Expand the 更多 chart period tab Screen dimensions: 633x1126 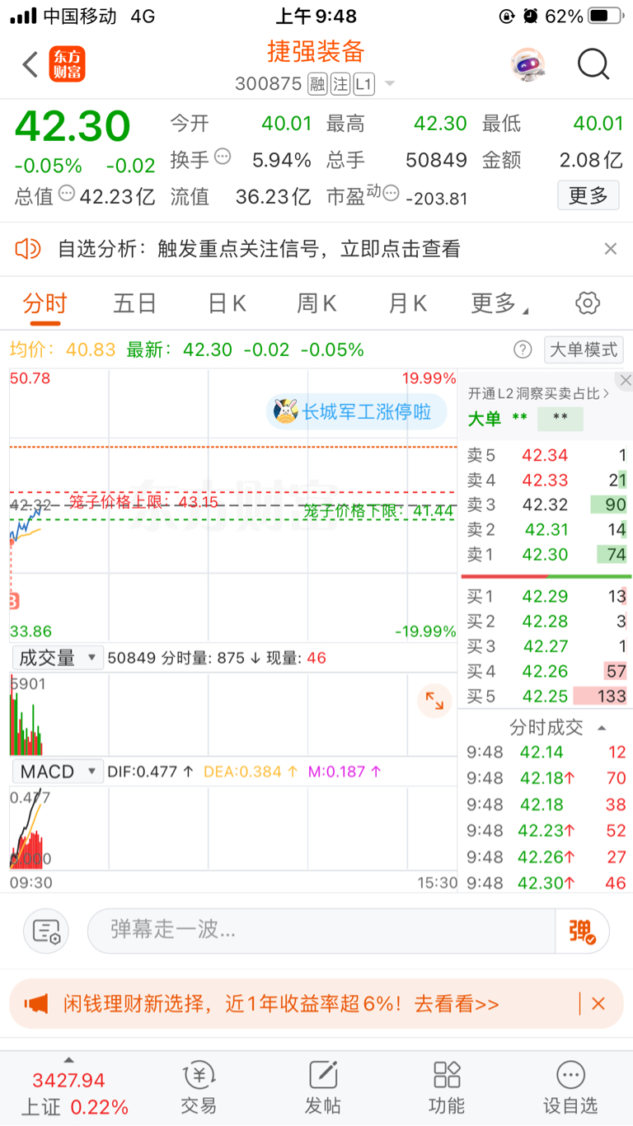pyautogui.click(x=499, y=303)
